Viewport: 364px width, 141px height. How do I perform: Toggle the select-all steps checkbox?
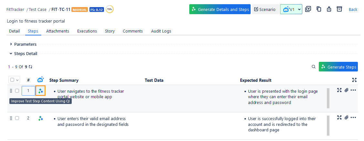click(12, 80)
